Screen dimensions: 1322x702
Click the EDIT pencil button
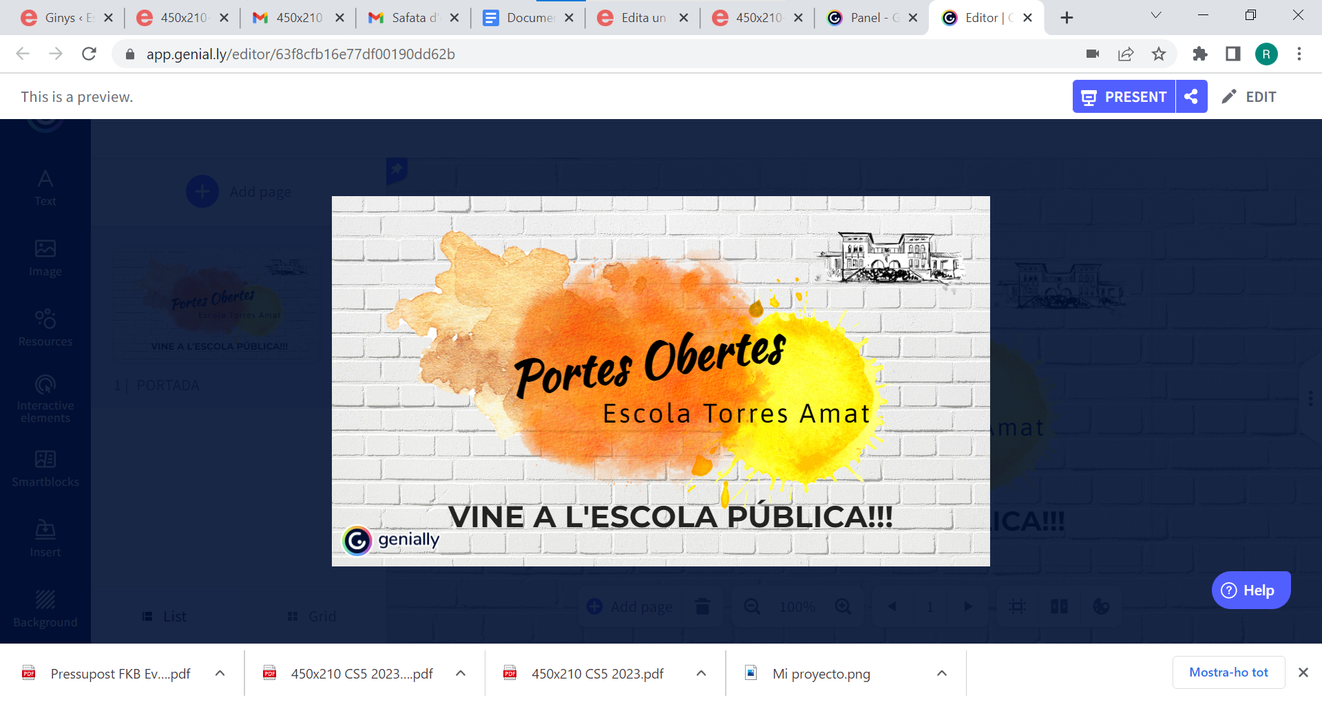click(x=1249, y=97)
